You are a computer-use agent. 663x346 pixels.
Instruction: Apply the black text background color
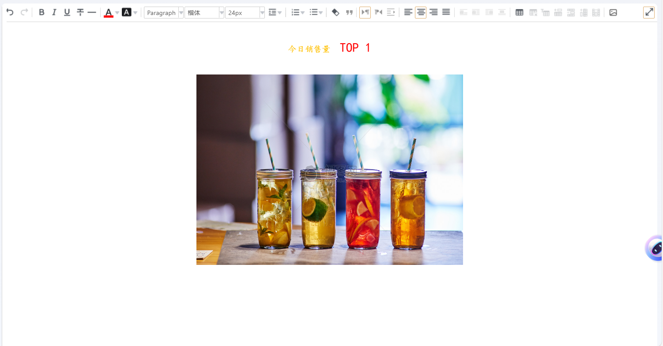[x=127, y=12]
